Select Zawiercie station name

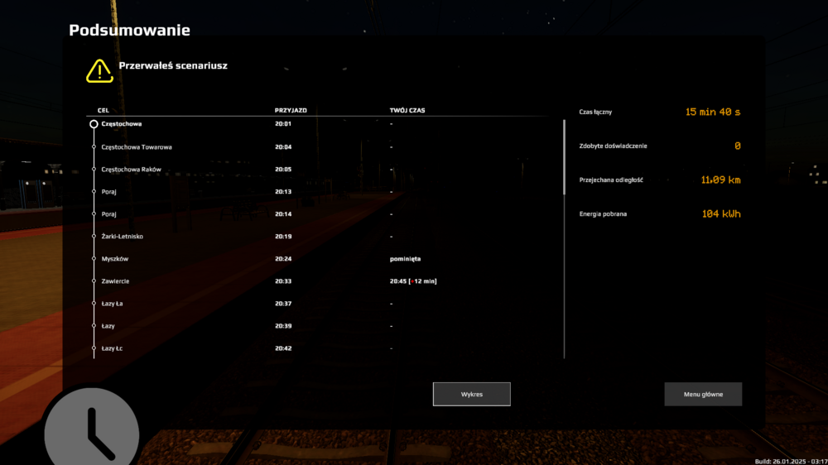pyautogui.click(x=115, y=281)
